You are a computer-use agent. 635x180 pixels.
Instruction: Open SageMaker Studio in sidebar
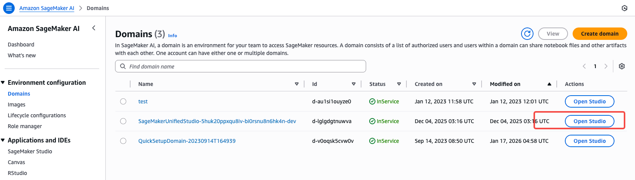[x=30, y=151]
